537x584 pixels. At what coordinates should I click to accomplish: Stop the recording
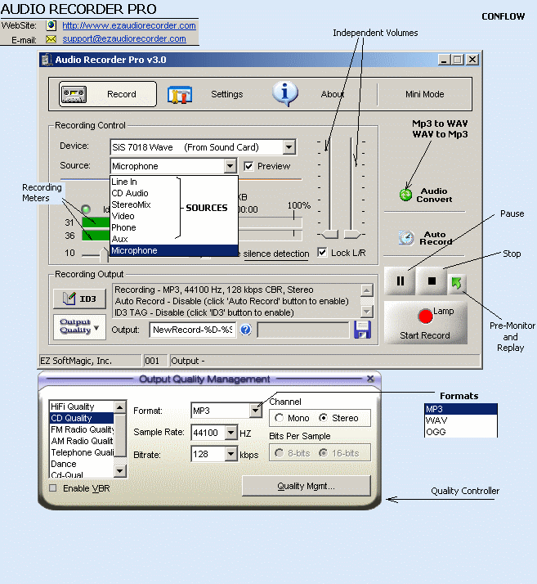click(432, 281)
